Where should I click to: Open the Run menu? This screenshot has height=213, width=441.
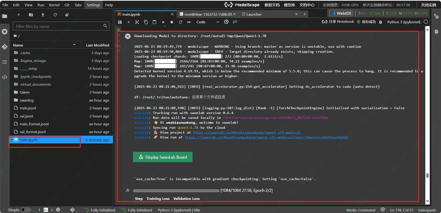pos(41,5)
